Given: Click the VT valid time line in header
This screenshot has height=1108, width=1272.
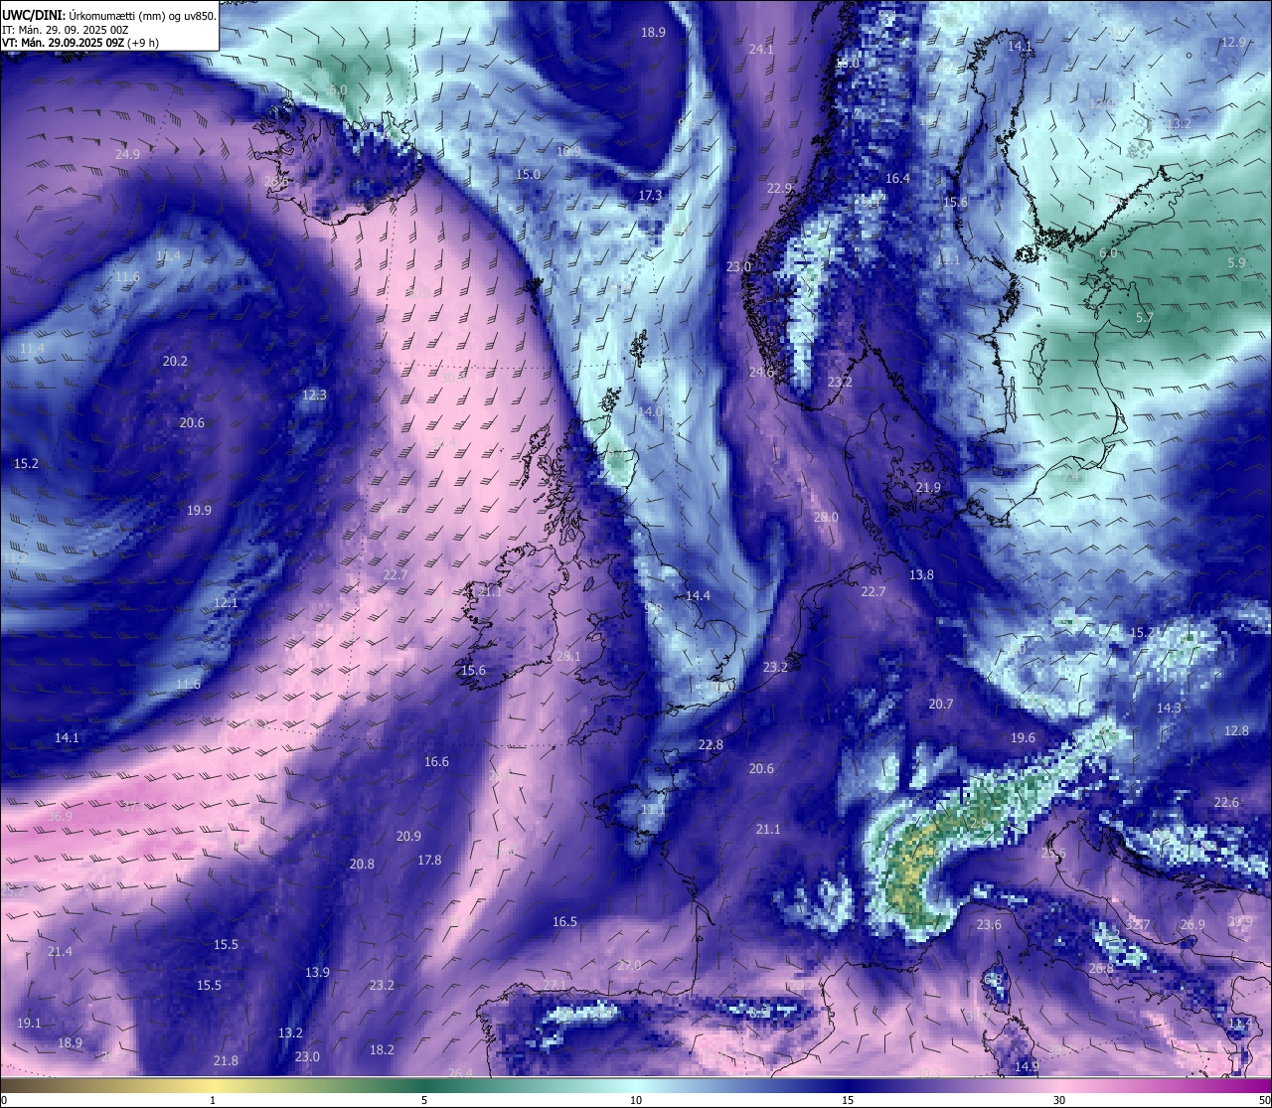Looking at the screenshot, I should coord(80,43).
